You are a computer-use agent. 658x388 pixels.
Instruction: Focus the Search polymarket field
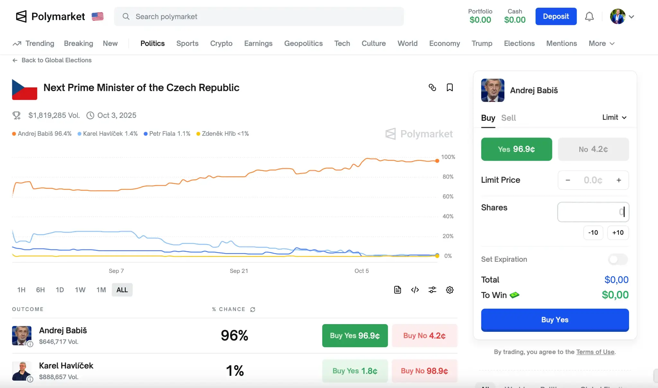tap(259, 16)
